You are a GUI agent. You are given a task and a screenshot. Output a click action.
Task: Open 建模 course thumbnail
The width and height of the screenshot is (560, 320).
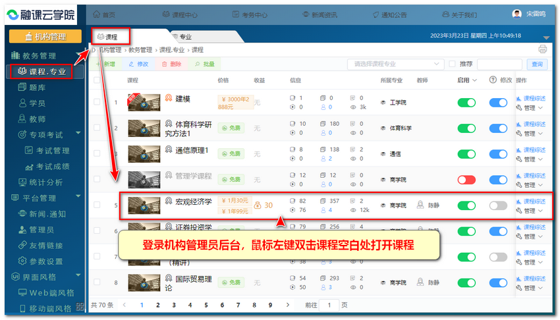[144, 102]
